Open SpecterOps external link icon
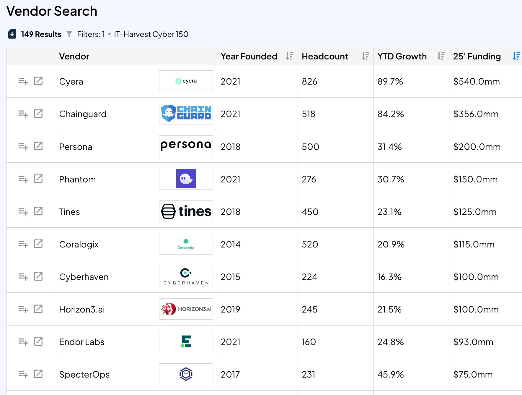Image resolution: width=522 pixels, height=395 pixels. click(x=38, y=374)
